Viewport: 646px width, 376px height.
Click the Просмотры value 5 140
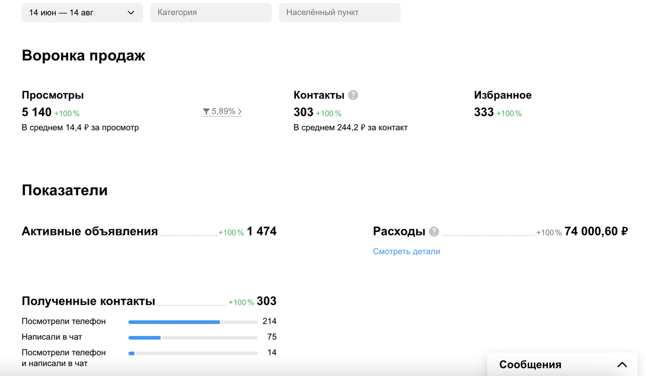(x=37, y=112)
